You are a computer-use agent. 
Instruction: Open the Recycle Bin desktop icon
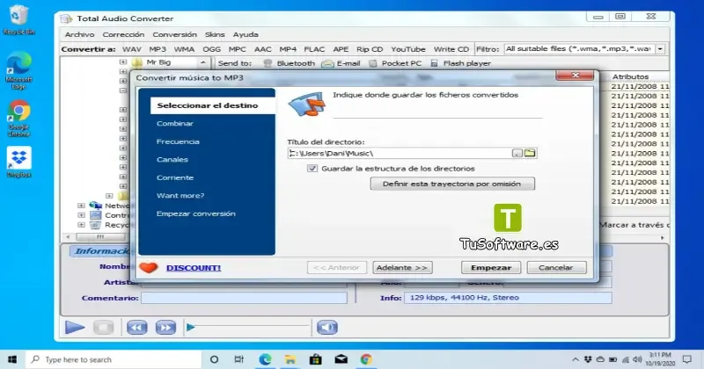coord(18,19)
